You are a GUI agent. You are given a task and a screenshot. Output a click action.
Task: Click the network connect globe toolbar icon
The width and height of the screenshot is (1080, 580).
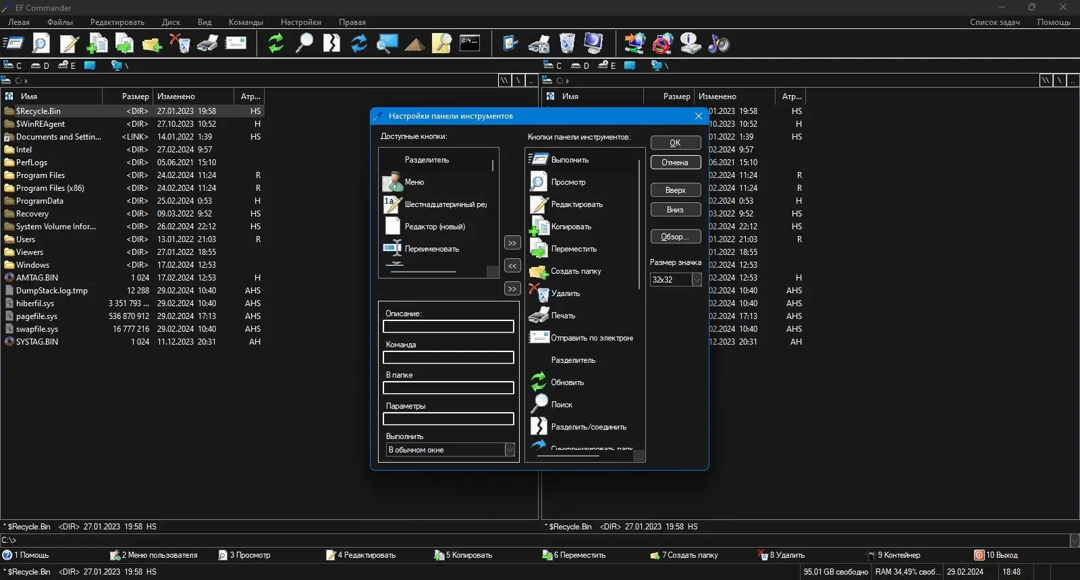click(x=634, y=44)
